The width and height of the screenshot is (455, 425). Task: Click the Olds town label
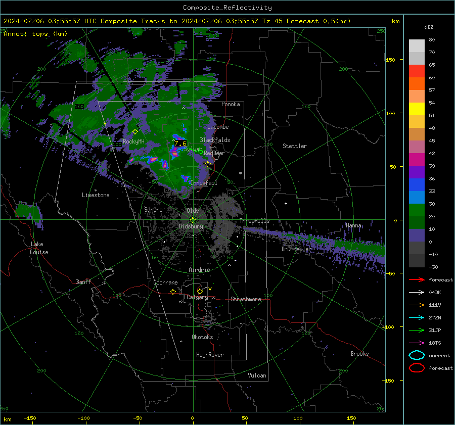pyautogui.click(x=193, y=211)
